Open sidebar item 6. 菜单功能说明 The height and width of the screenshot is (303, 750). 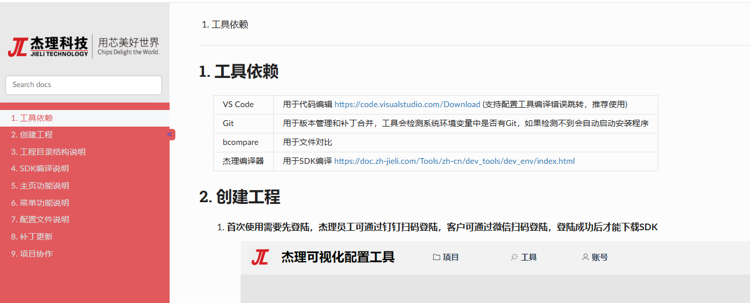tap(85, 203)
